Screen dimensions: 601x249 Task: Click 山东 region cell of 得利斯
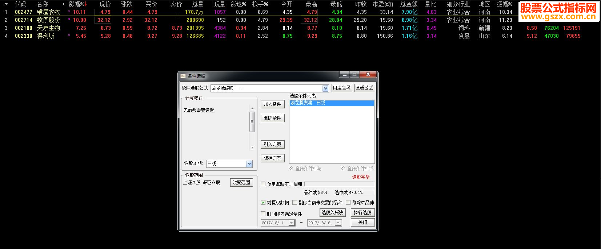point(484,36)
